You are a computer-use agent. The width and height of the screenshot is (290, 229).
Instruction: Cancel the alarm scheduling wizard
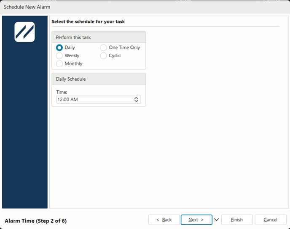(x=271, y=220)
